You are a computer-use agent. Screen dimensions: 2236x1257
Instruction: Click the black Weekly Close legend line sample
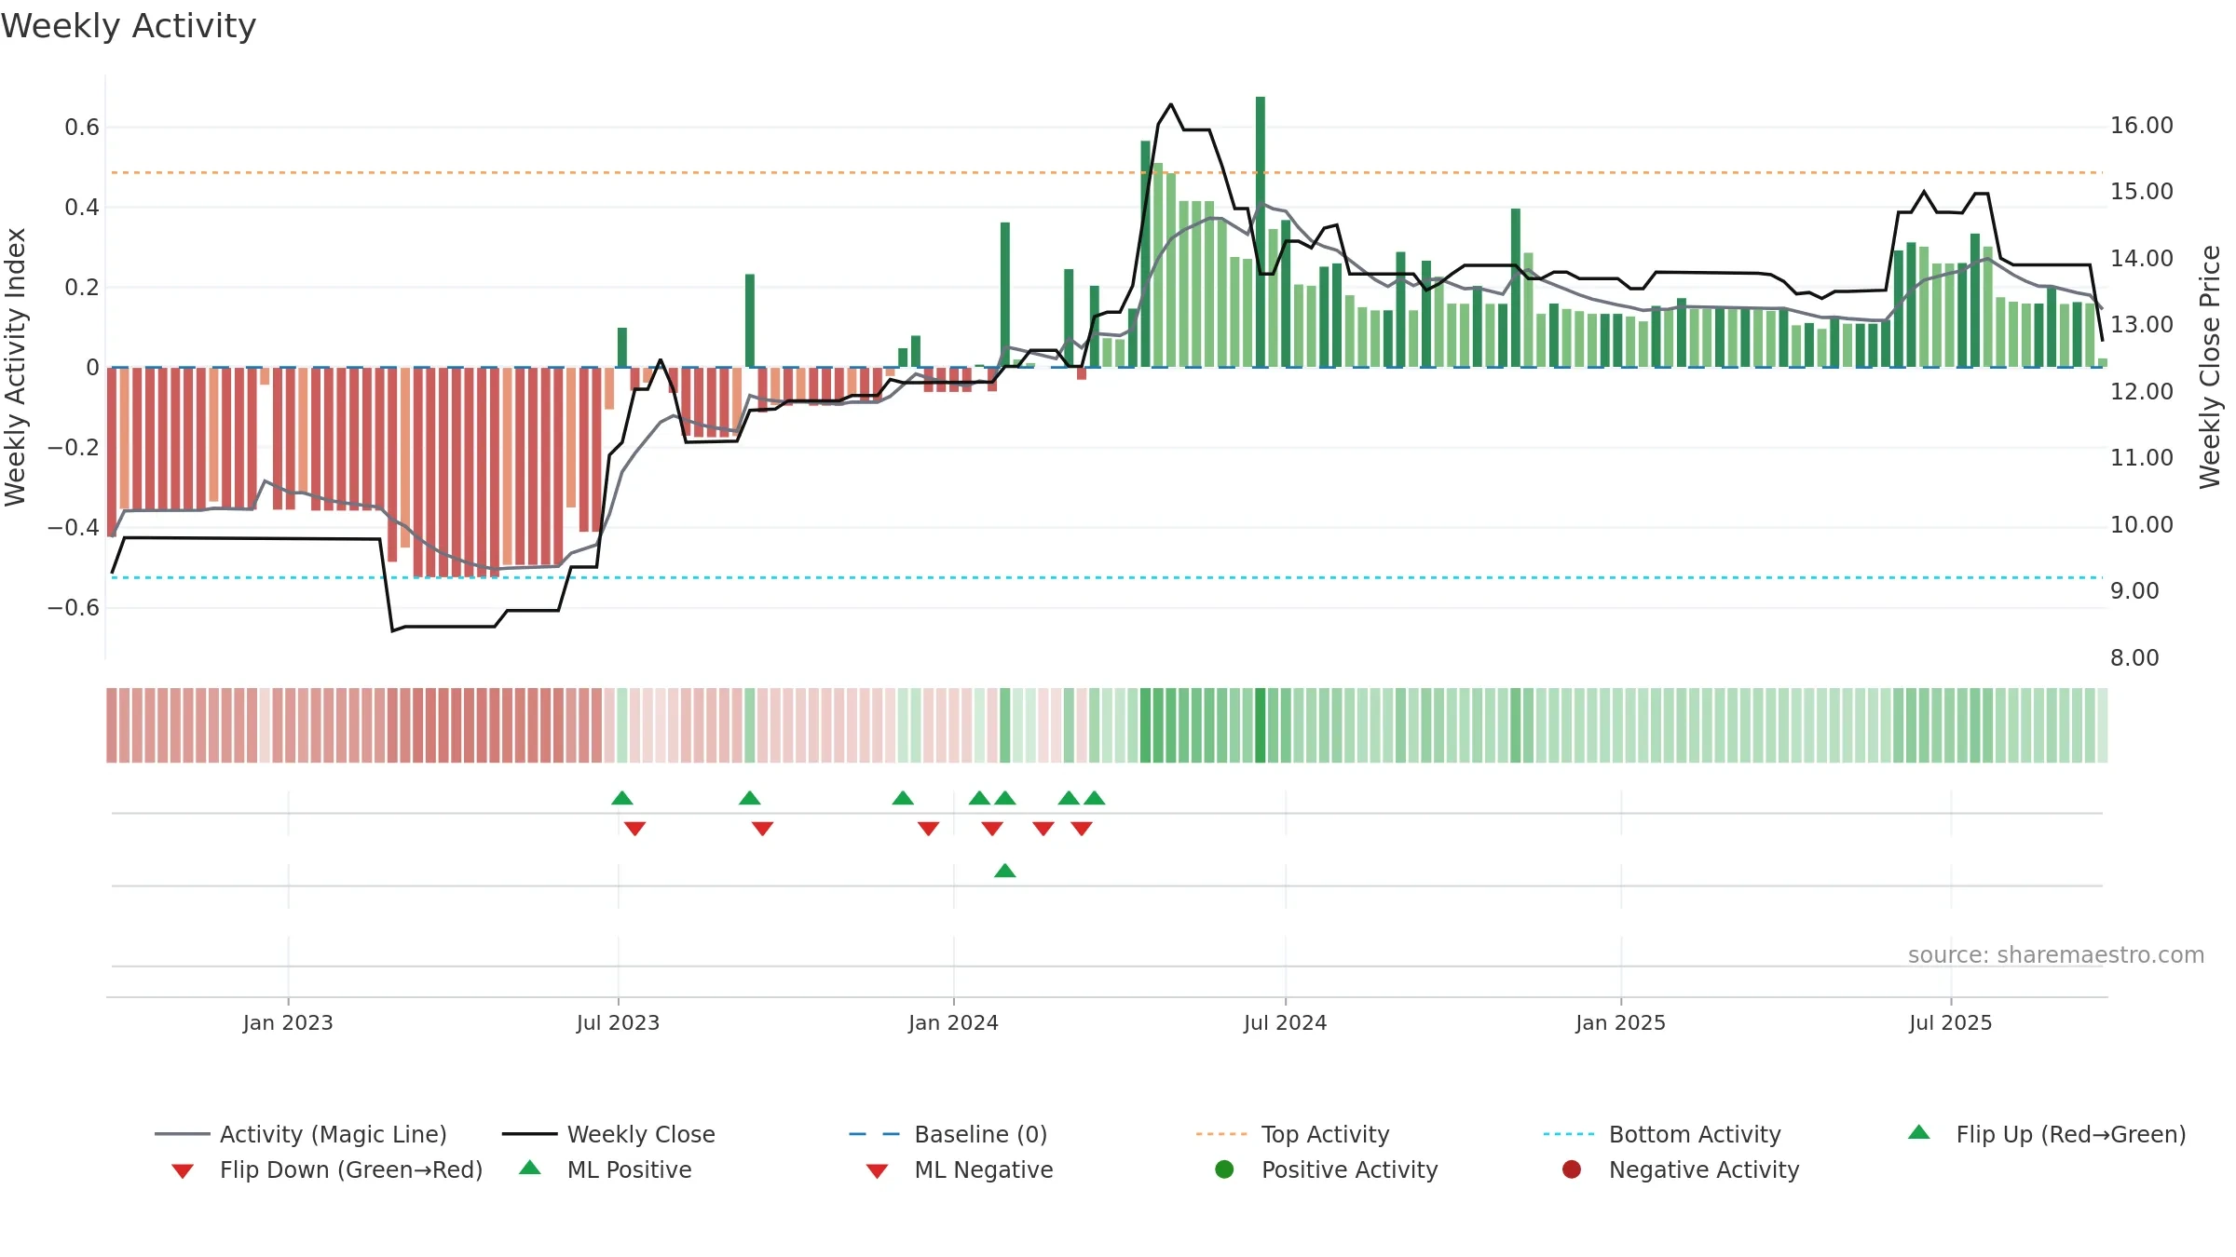[x=529, y=1134]
